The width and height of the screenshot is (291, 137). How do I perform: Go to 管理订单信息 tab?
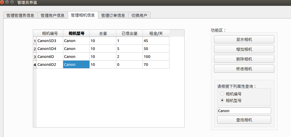pyautogui.click(x=113, y=15)
